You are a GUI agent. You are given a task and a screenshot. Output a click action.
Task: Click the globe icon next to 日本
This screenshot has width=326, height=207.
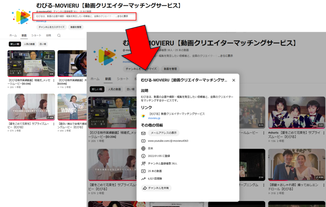tap(143, 148)
